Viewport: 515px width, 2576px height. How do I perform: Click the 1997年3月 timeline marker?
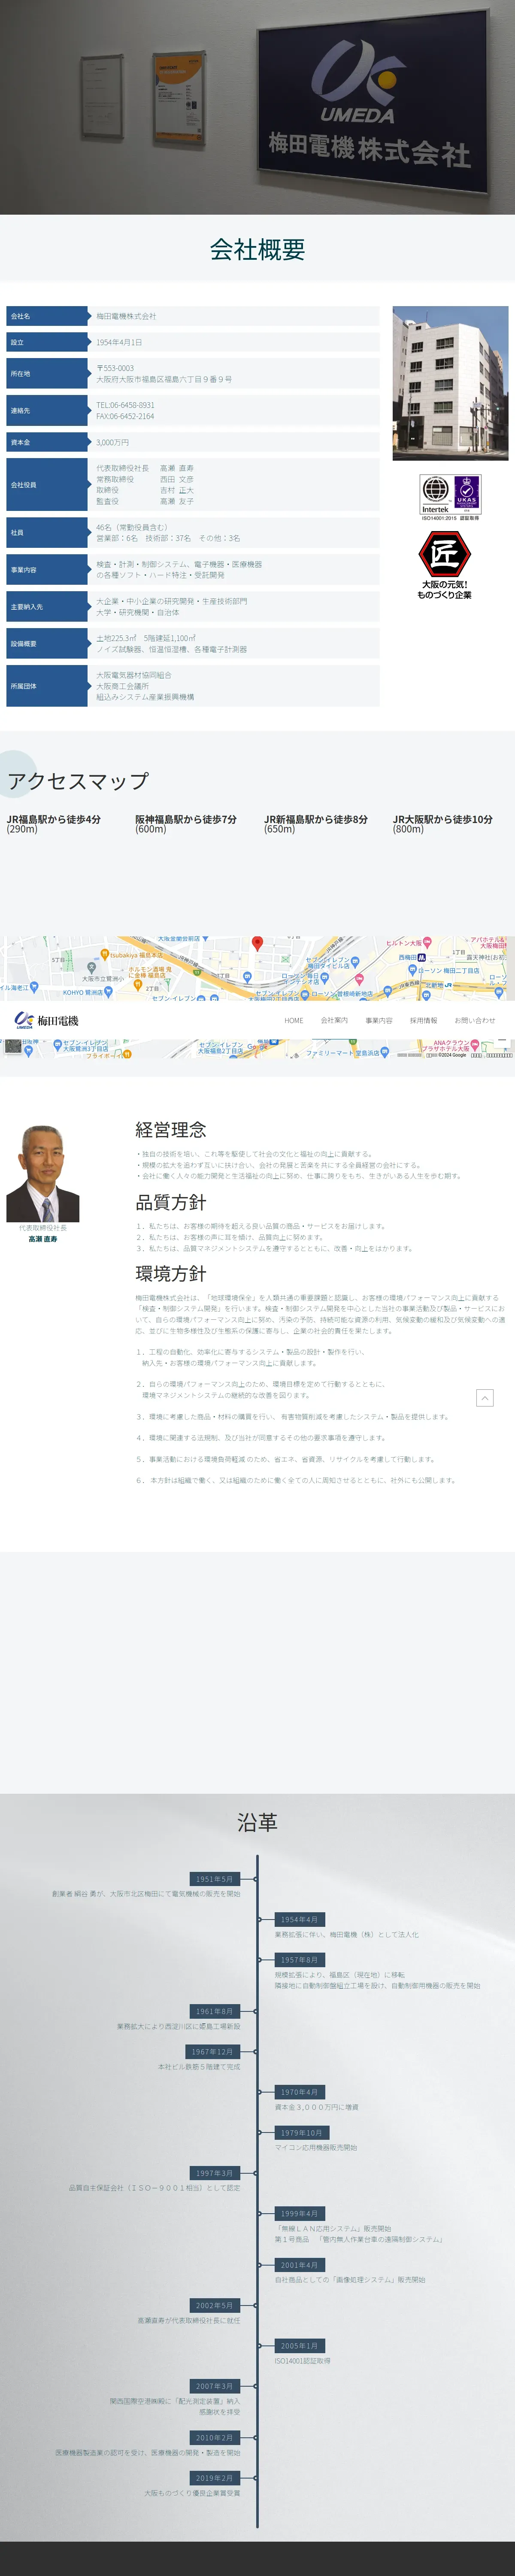pos(215,2173)
